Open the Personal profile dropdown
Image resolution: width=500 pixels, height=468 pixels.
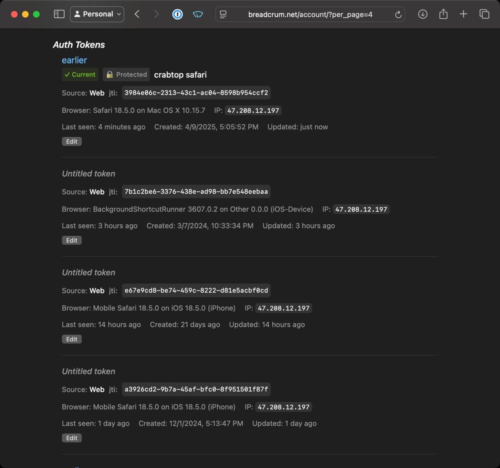[97, 14]
